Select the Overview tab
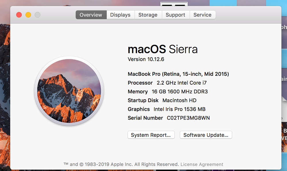Screen dimensions: 287x171 click(x=91, y=15)
